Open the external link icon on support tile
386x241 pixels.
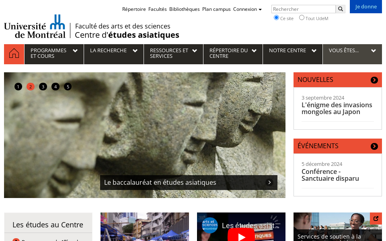[x=376, y=219]
